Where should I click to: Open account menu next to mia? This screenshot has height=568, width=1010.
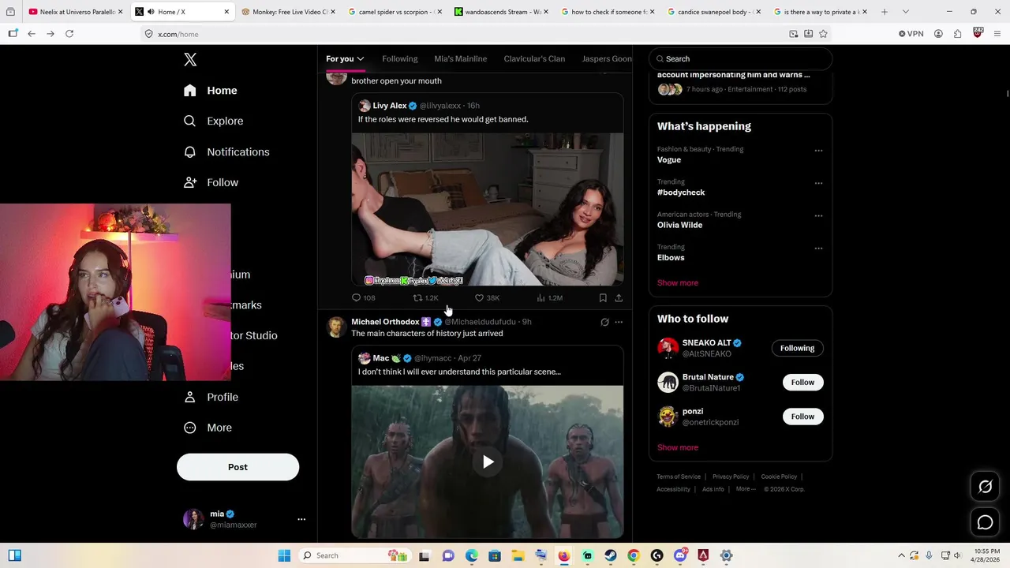[301, 519]
